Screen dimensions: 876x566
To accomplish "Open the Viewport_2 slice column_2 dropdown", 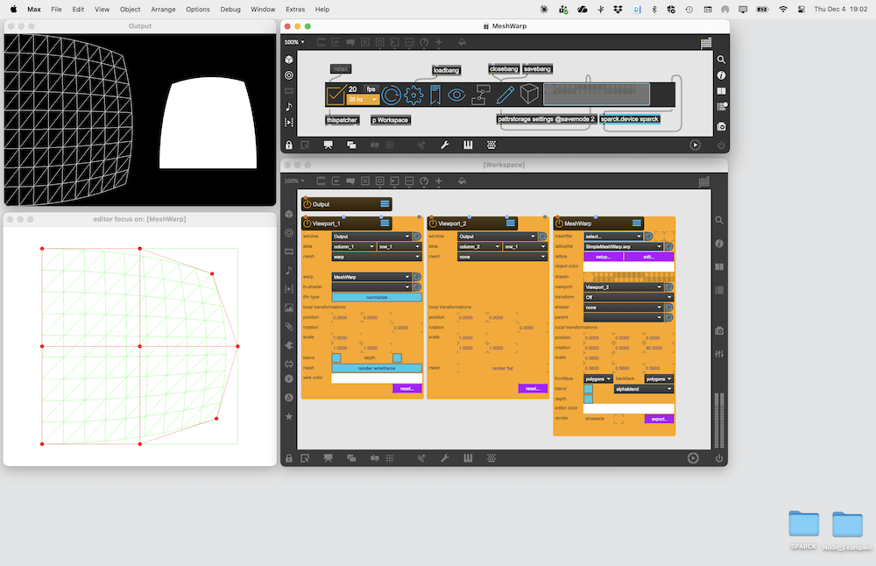I will point(479,246).
